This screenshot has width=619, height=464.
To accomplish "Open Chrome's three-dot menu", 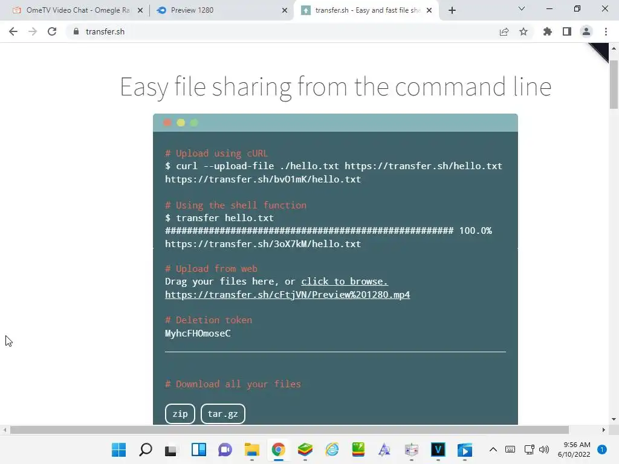I will (606, 31).
